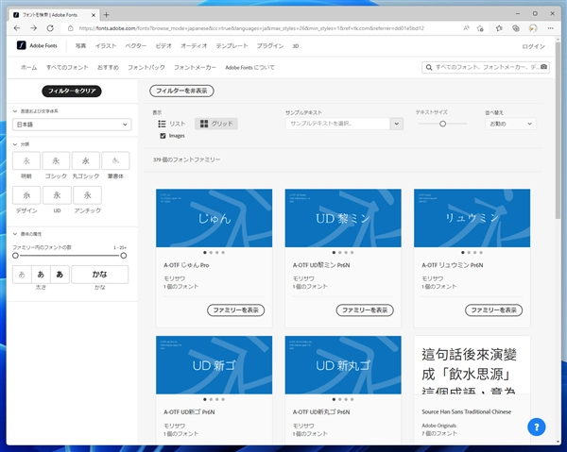The height and width of the screenshot is (452, 567).
Task: Click the camera visual search icon
Action: point(543,67)
